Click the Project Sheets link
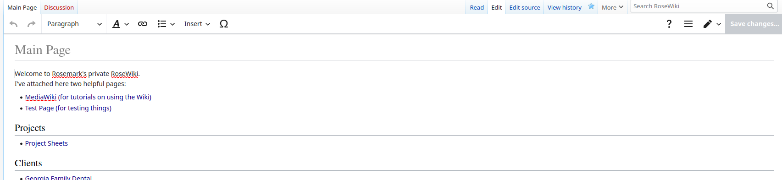 [46, 143]
